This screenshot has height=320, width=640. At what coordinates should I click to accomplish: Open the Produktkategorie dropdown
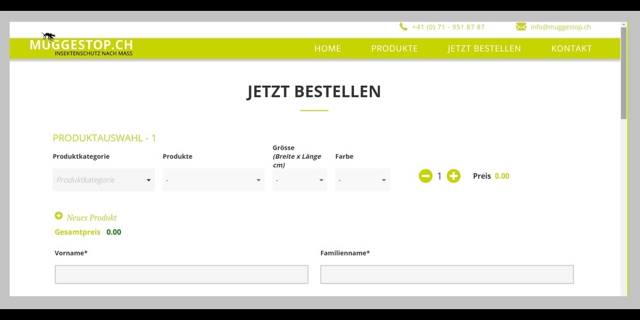(x=104, y=180)
